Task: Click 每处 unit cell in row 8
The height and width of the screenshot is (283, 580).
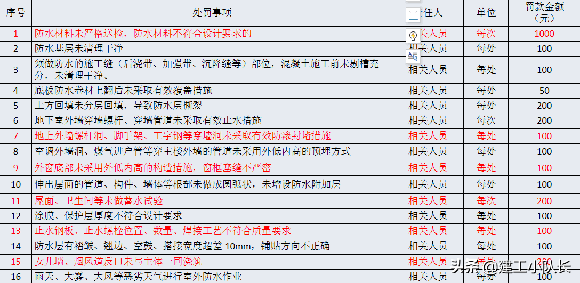Action: (486, 152)
